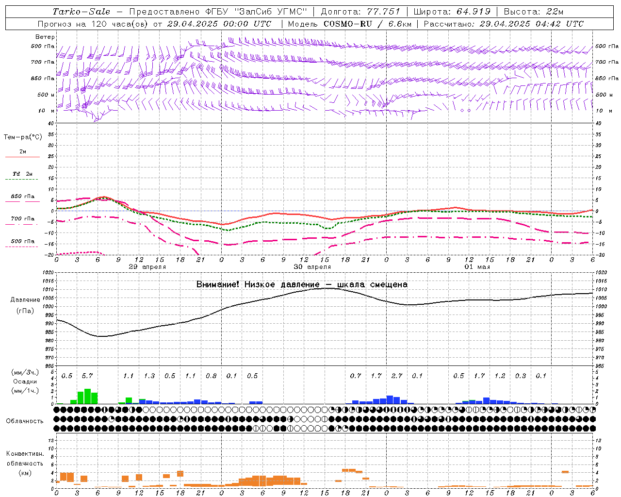Screen dimensions: 621x497
Task: Click the 'Высота: 22м' elevation text
Action: 534,12
